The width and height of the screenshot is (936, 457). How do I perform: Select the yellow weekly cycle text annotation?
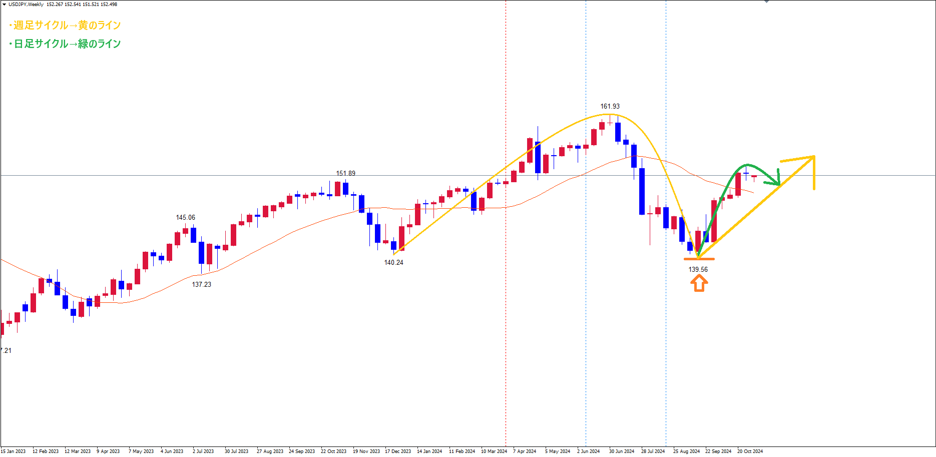pyautogui.click(x=65, y=25)
